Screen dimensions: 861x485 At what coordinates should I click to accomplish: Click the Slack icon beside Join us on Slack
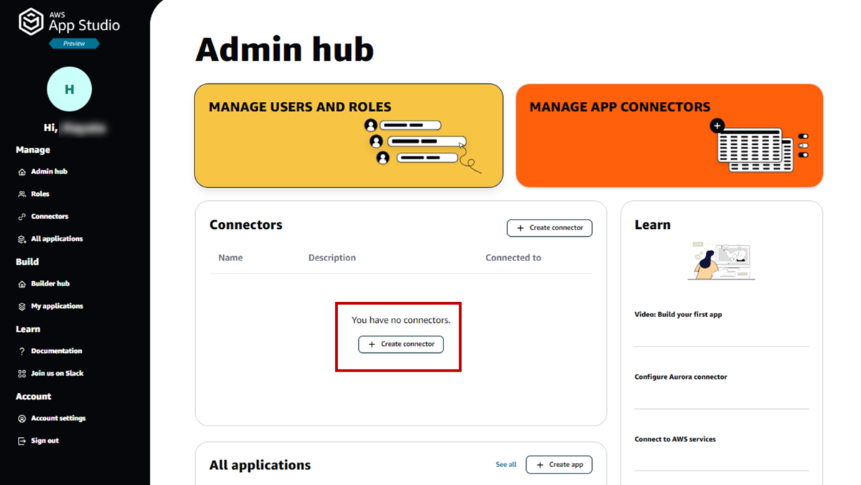22,374
